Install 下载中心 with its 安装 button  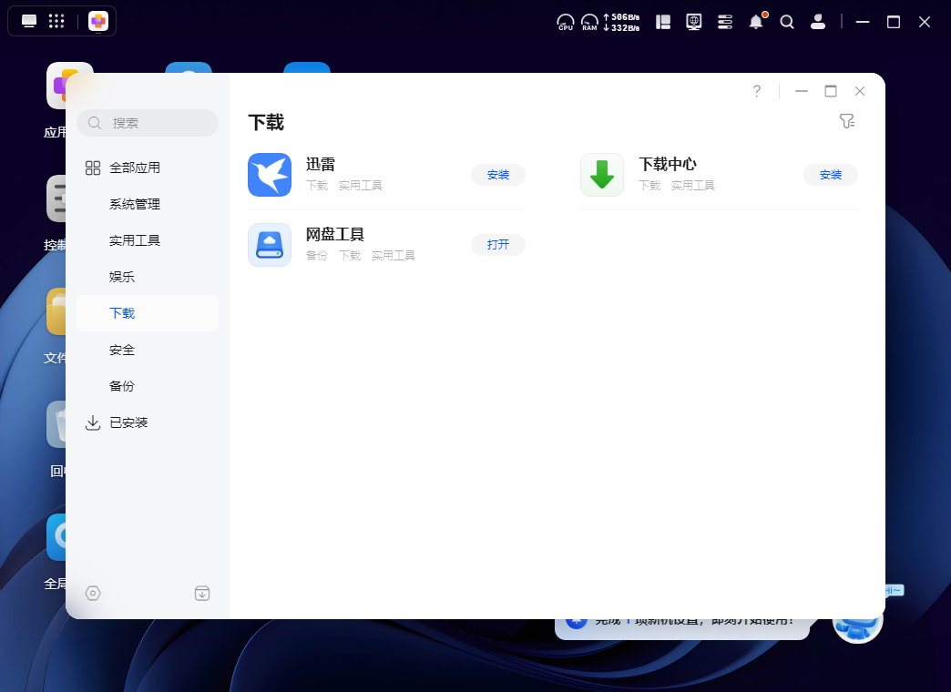point(831,175)
